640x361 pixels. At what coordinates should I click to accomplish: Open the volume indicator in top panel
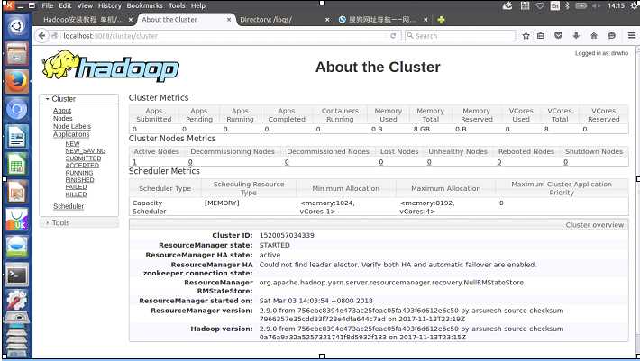point(597,5)
